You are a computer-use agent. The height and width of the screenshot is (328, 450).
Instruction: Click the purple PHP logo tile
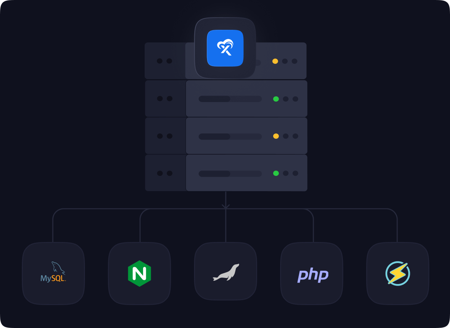click(x=311, y=274)
